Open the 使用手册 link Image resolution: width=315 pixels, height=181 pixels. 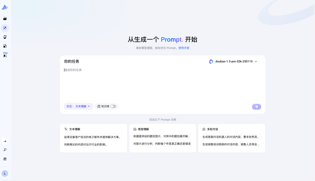[183, 48]
